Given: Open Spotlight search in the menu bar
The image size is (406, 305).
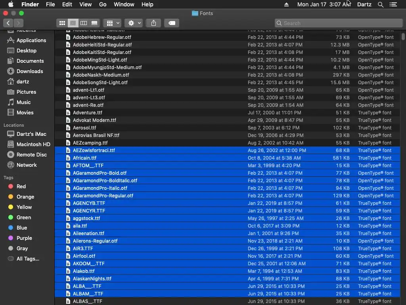Looking at the screenshot, I should click(380, 4).
